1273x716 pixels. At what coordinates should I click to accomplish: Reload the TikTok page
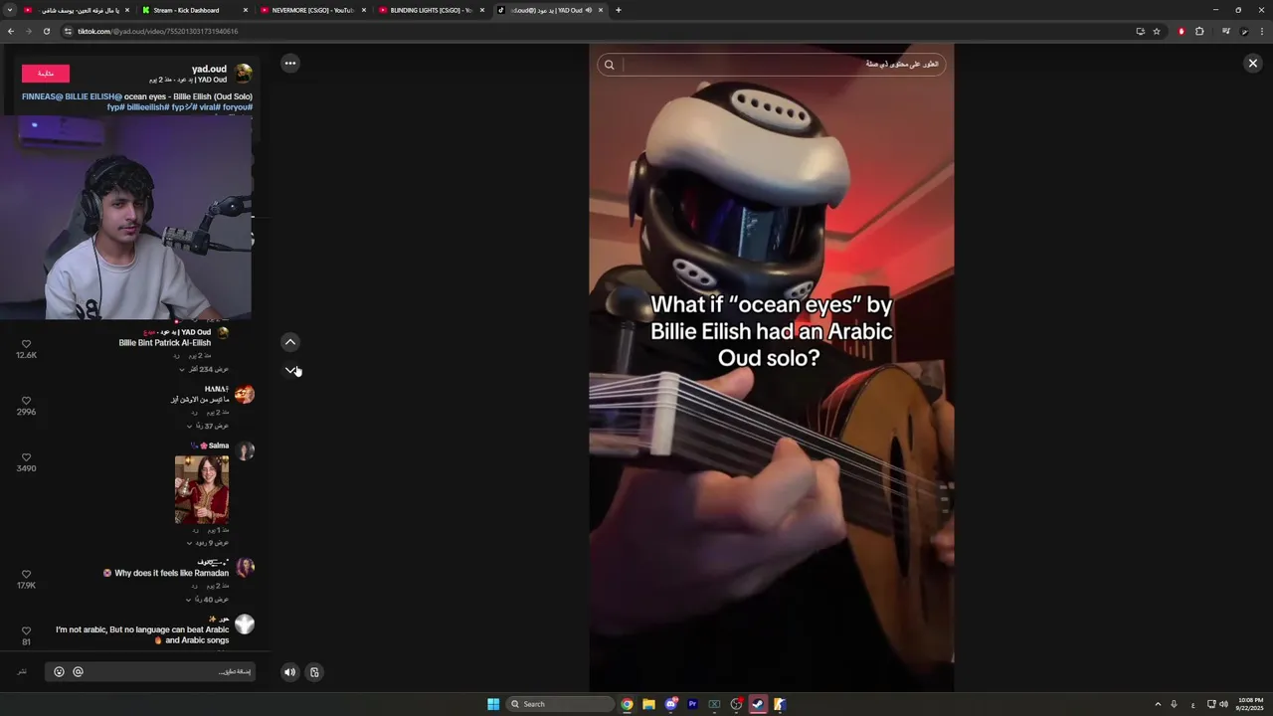point(46,31)
